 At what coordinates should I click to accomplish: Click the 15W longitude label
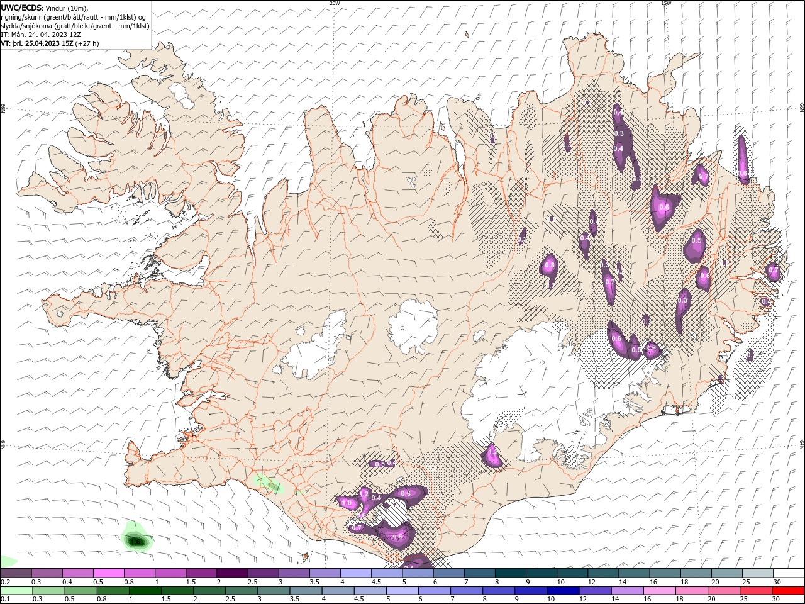[666, 3]
